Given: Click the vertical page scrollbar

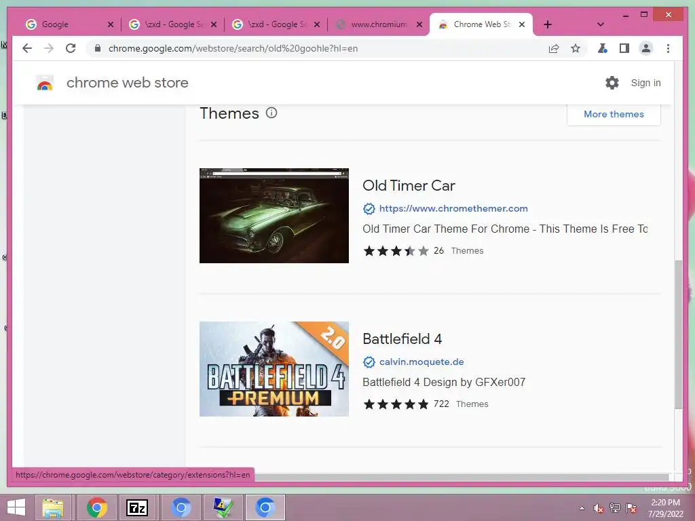Looking at the screenshot, I should click(x=678, y=334).
